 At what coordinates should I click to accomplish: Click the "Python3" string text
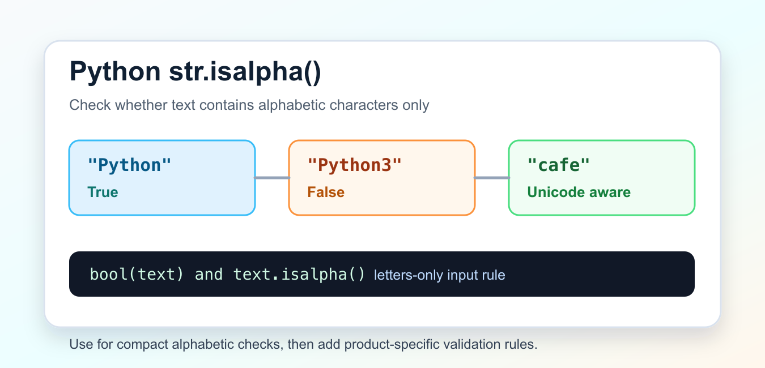[x=354, y=165]
